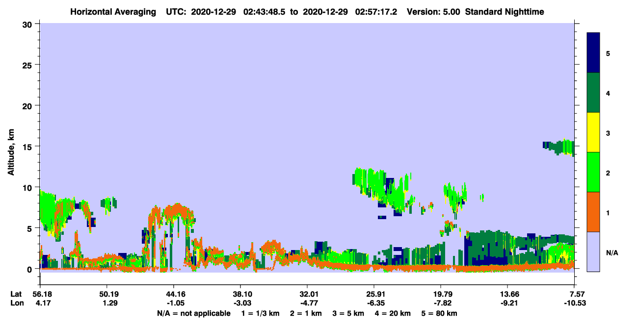Click the 'N/A = not applicable' legend text
Viewport: 638px width, 327px height.
click(x=193, y=313)
